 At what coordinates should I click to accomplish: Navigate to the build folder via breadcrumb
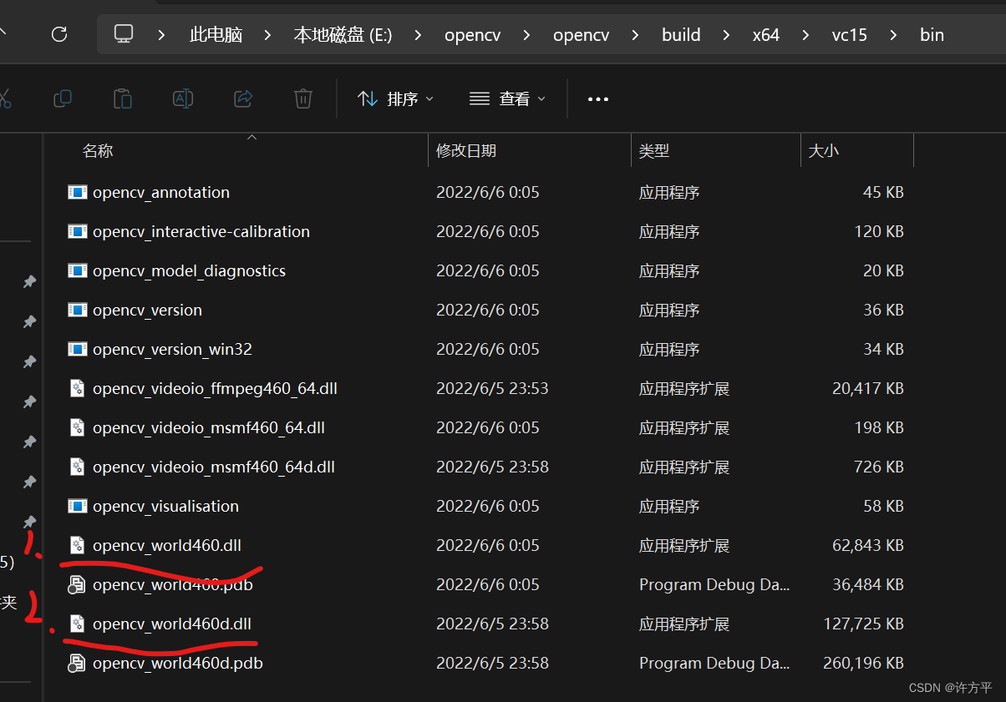tap(680, 34)
